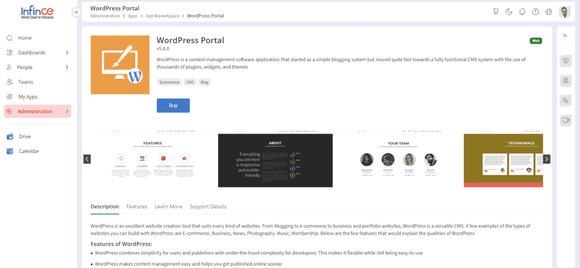Expand People submenu chevron
The height and width of the screenshot is (268, 580).
[x=67, y=67]
